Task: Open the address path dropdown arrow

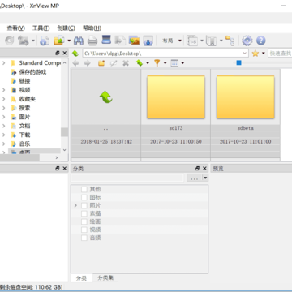Action: tap(245, 54)
